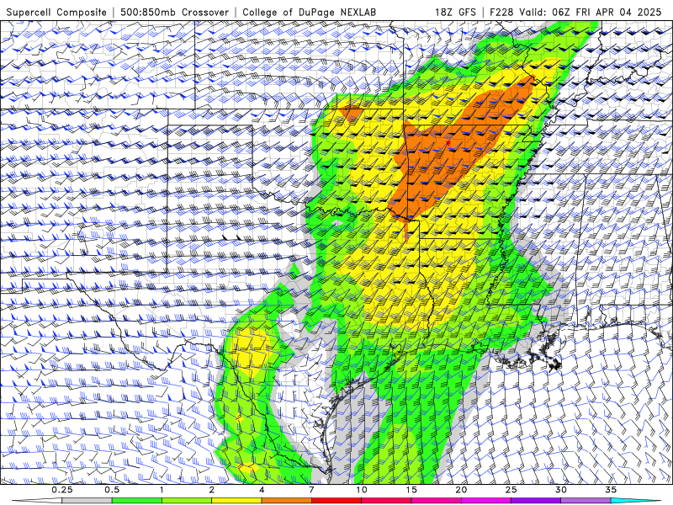This screenshot has width=673, height=505.
Task: Click the 'Valid: 06Z FRI APR 04 2025' text
Action: click(x=591, y=12)
